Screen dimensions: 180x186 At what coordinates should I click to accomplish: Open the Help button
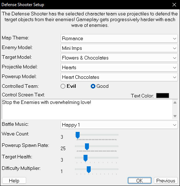14,181
